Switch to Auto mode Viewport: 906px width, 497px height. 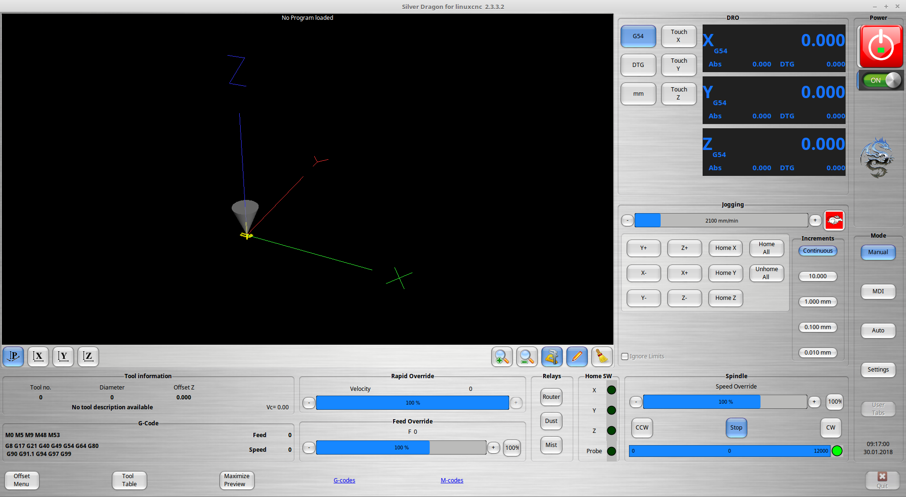(x=878, y=331)
